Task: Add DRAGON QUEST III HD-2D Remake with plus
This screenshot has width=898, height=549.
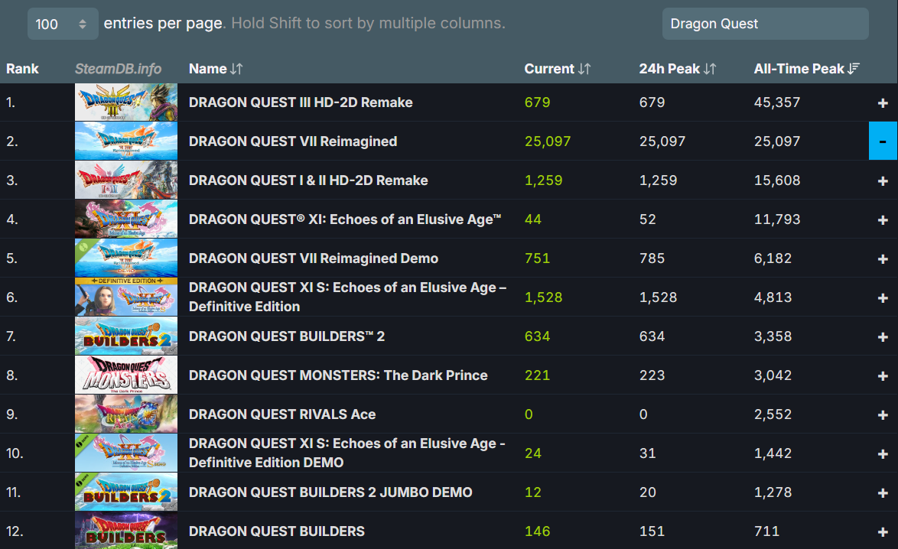Action: point(883,102)
